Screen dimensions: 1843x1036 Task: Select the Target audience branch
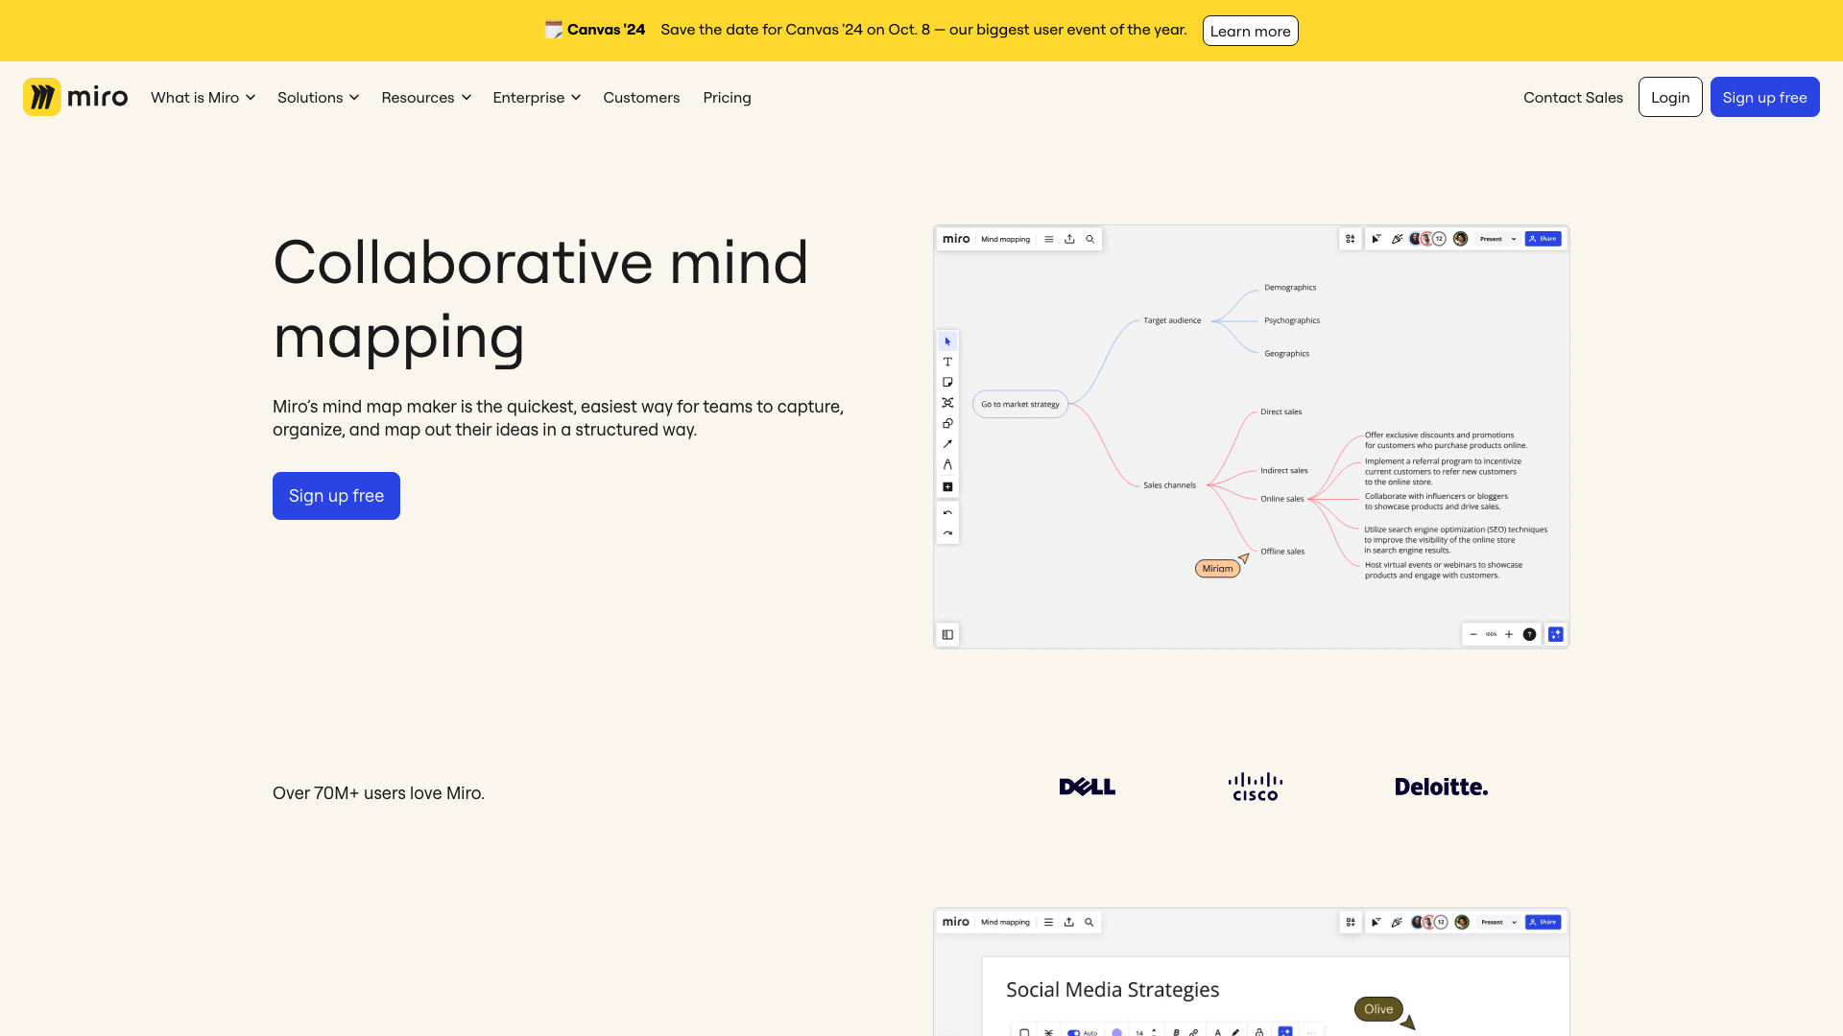tap(1172, 320)
